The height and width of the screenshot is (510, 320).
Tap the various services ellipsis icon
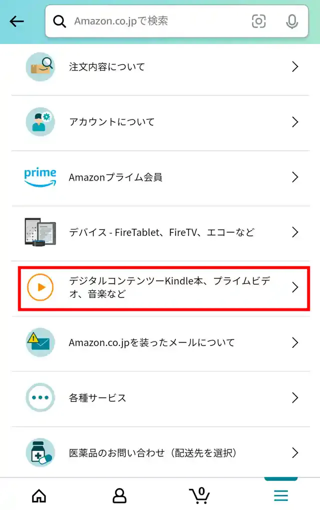pos(39,398)
